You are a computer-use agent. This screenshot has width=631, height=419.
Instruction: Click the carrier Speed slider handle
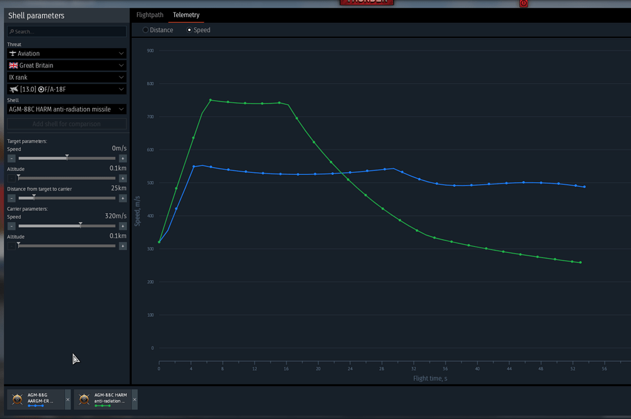(81, 225)
